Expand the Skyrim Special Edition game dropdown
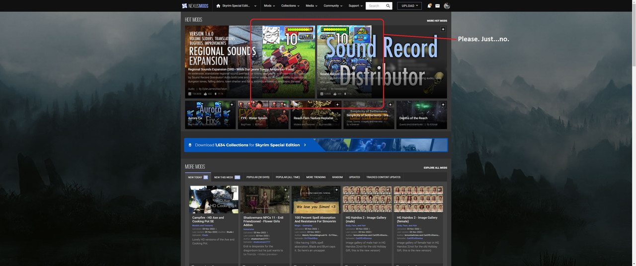 [x=255, y=6]
